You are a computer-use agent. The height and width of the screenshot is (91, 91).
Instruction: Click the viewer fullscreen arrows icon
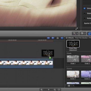77,29
